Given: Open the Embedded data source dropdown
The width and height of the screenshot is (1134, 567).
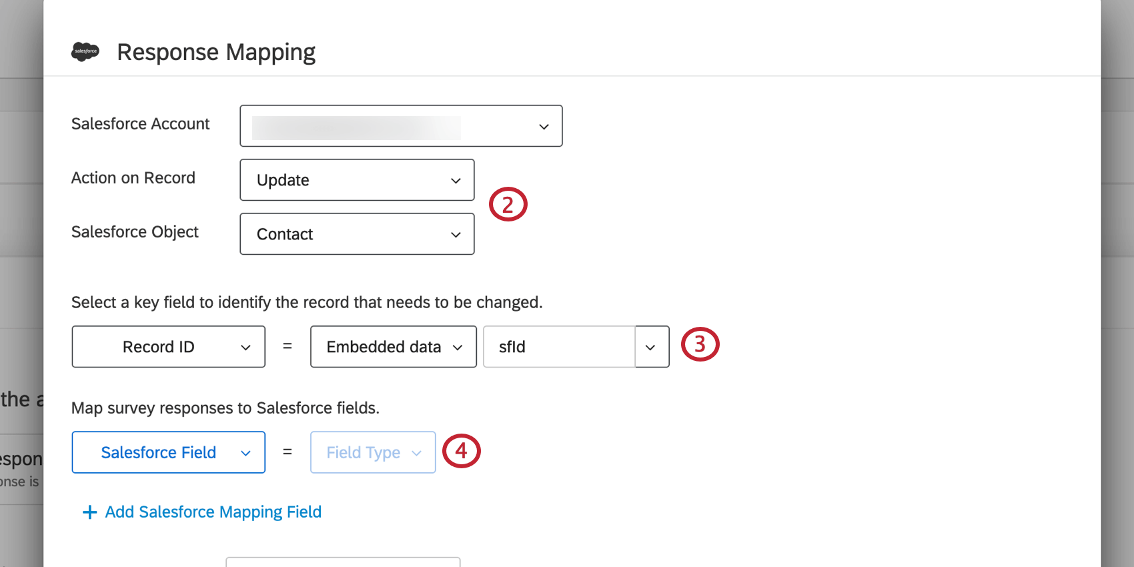Looking at the screenshot, I should 394,347.
